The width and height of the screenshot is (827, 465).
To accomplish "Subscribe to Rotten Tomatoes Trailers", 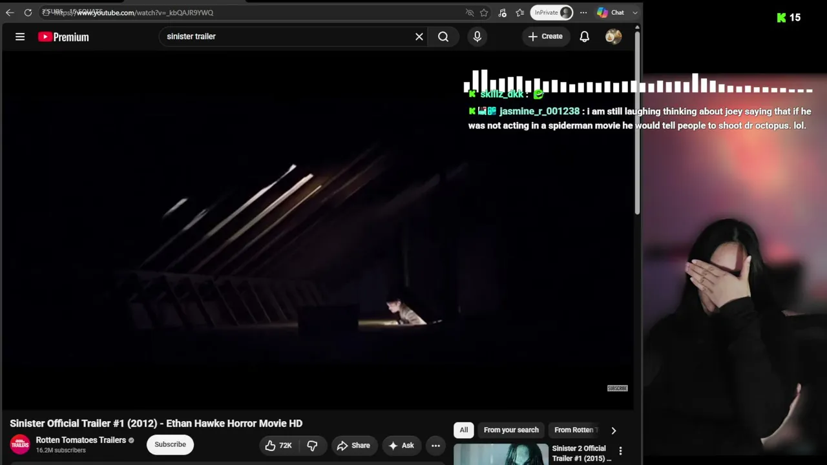I will tap(170, 444).
